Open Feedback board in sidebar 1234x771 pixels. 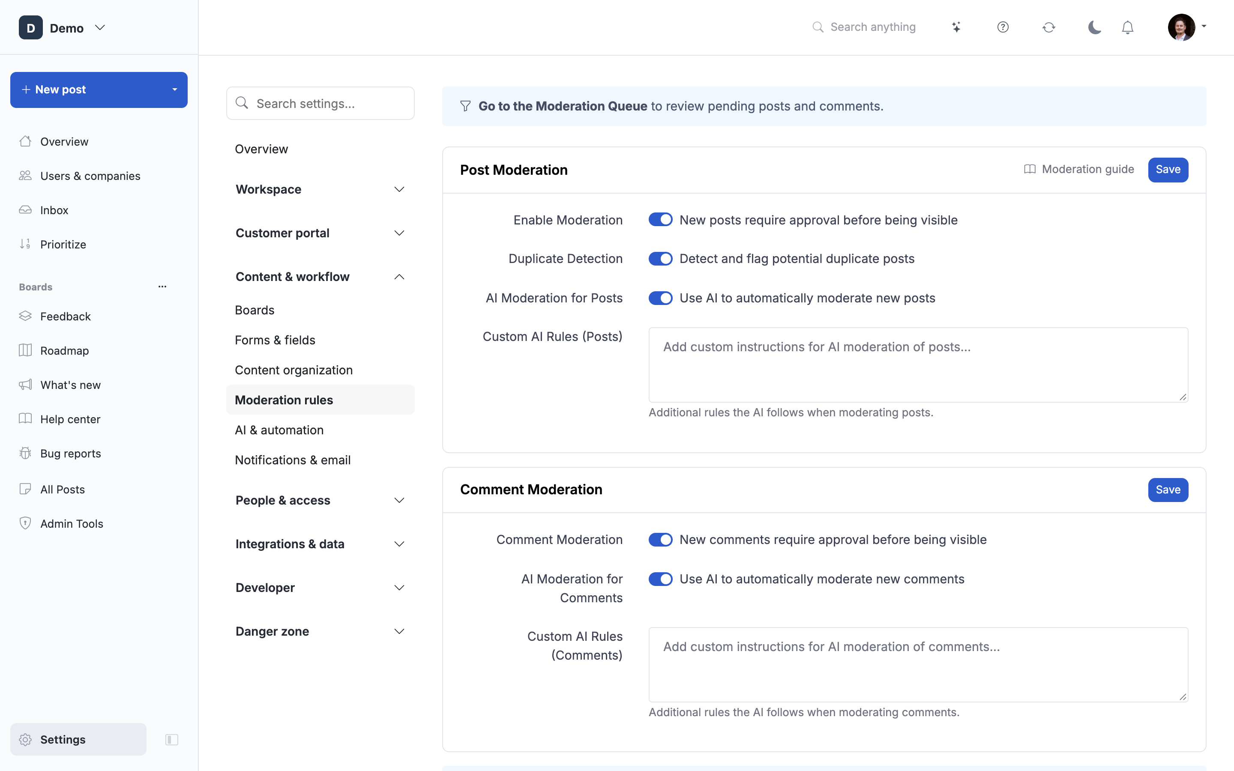(65, 316)
